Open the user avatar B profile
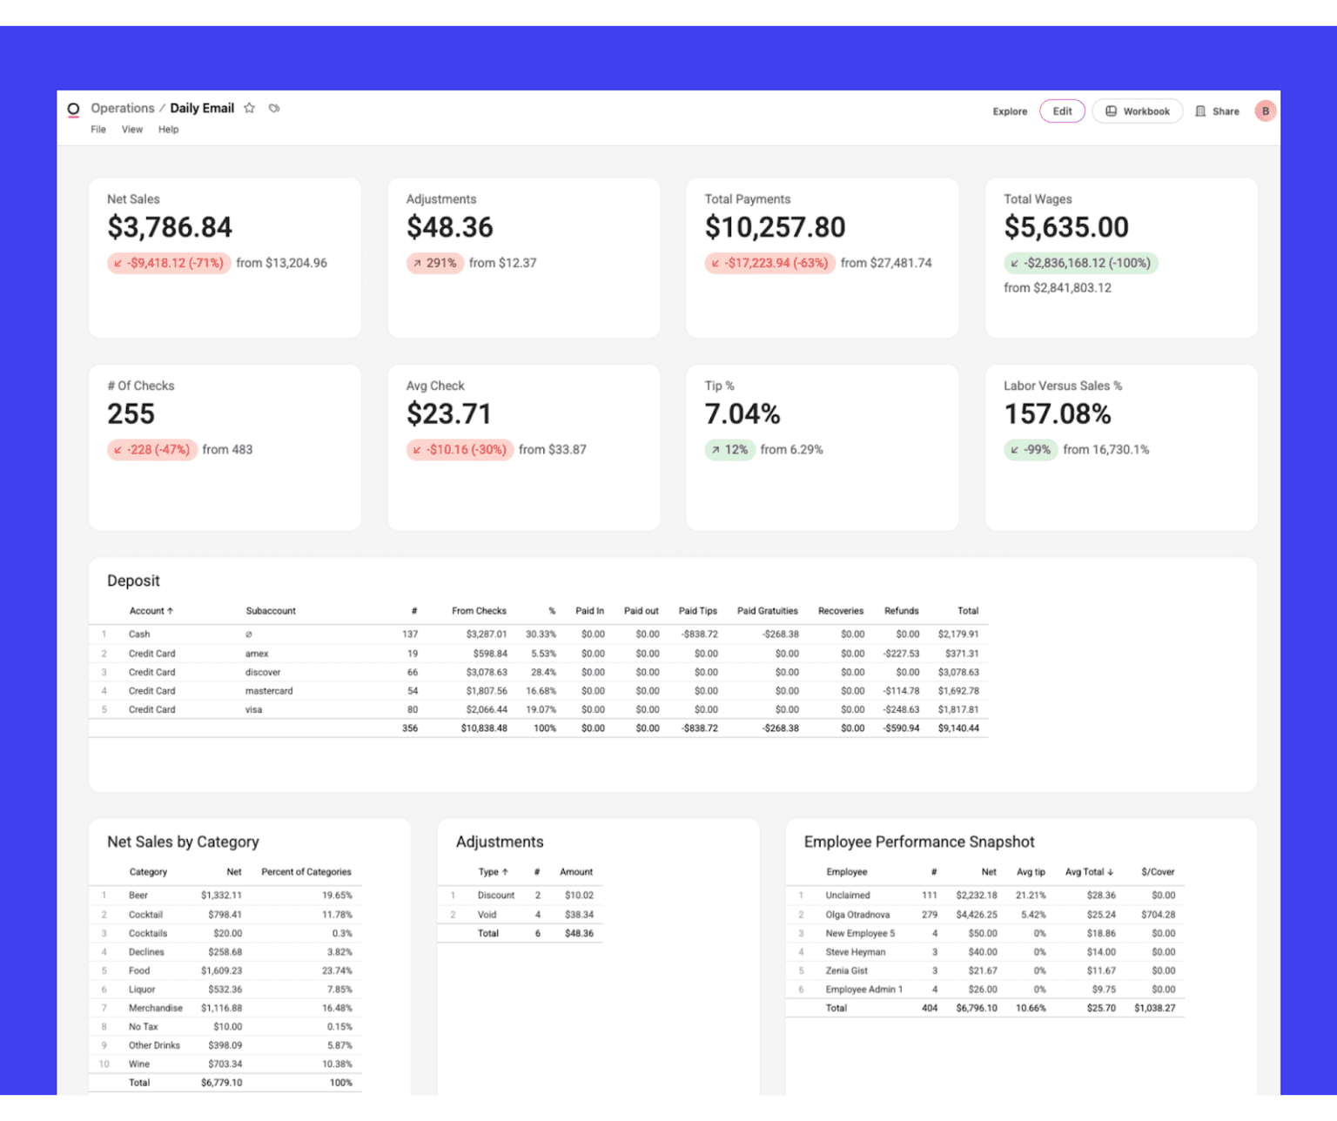1337x1121 pixels. tap(1265, 111)
